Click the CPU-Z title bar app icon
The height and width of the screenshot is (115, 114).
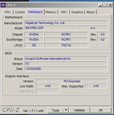pos(3,5)
